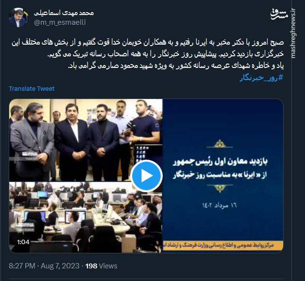This screenshot has width=305, height=281.
Task: Click the @m_m_esmaeili username handle
Action: pyautogui.click(x=60, y=22)
